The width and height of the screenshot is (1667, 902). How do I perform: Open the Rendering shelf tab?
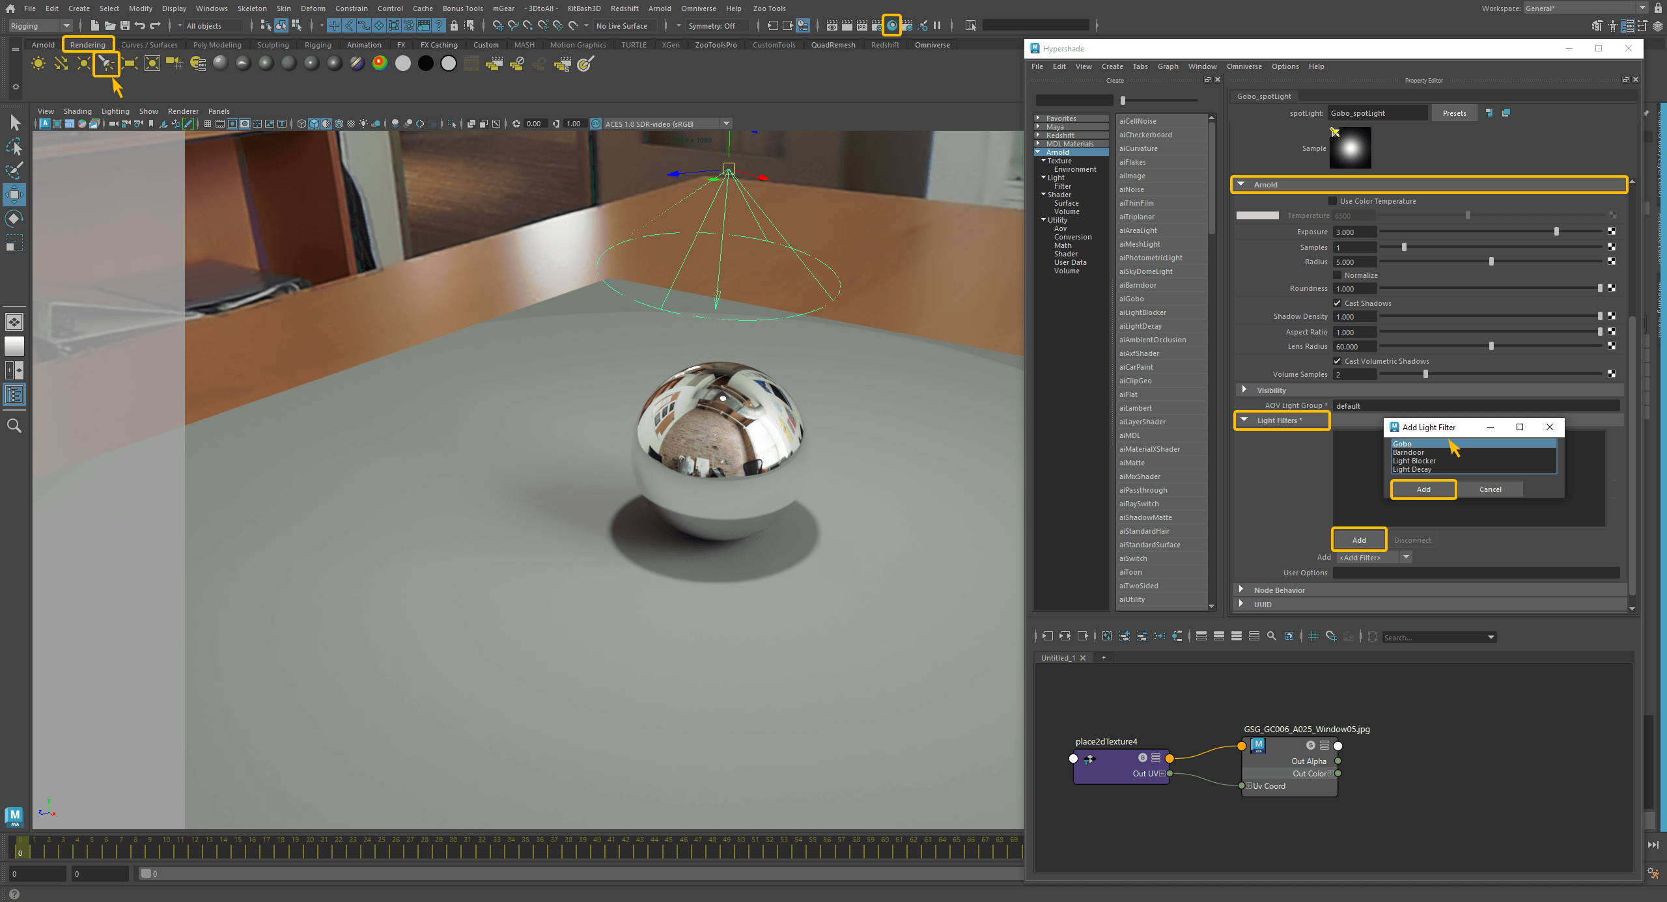coord(87,45)
